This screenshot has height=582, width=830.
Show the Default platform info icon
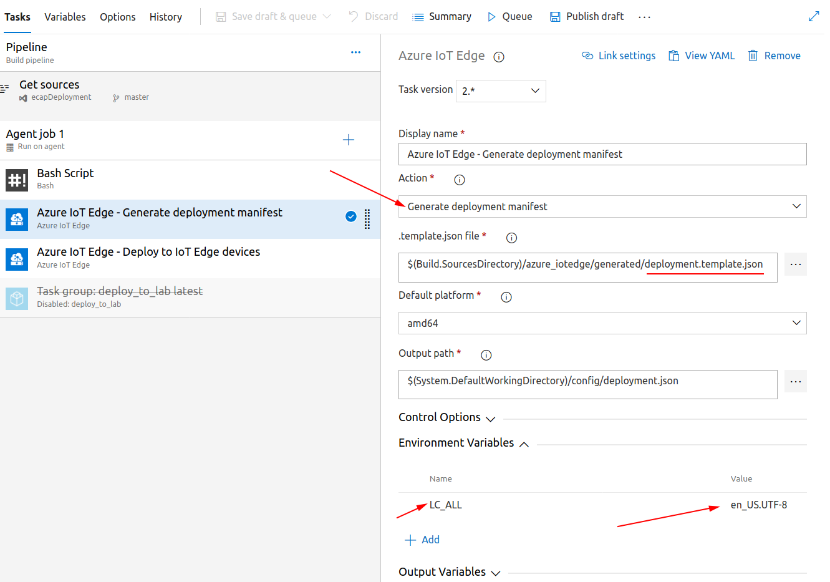(506, 297)
